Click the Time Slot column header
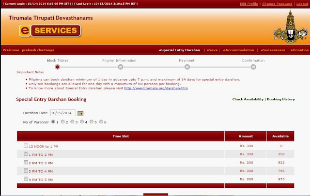Viewport: 310px width, 196px height. click(121, 136)
